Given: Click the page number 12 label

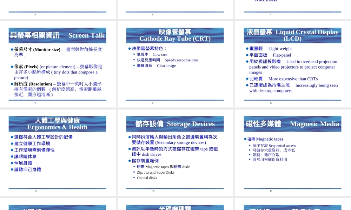Looking at the screenshot, I should (x=153, y=191).
